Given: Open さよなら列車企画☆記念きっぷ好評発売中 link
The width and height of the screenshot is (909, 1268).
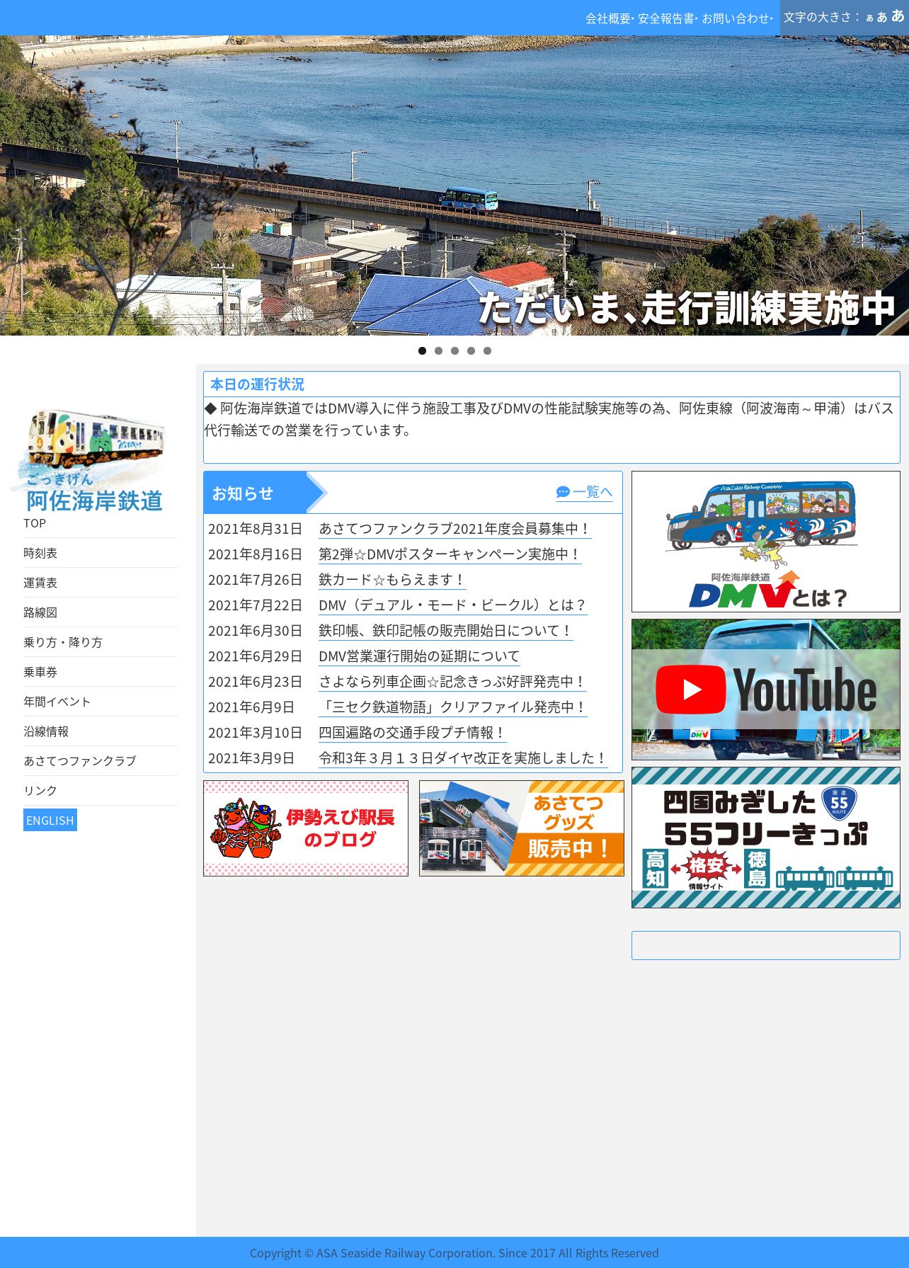Looking at the screenshot, I should [452, 682].
